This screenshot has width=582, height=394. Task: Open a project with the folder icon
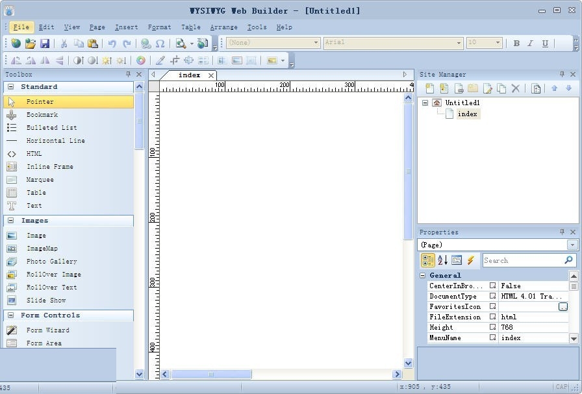coord(31,43)
